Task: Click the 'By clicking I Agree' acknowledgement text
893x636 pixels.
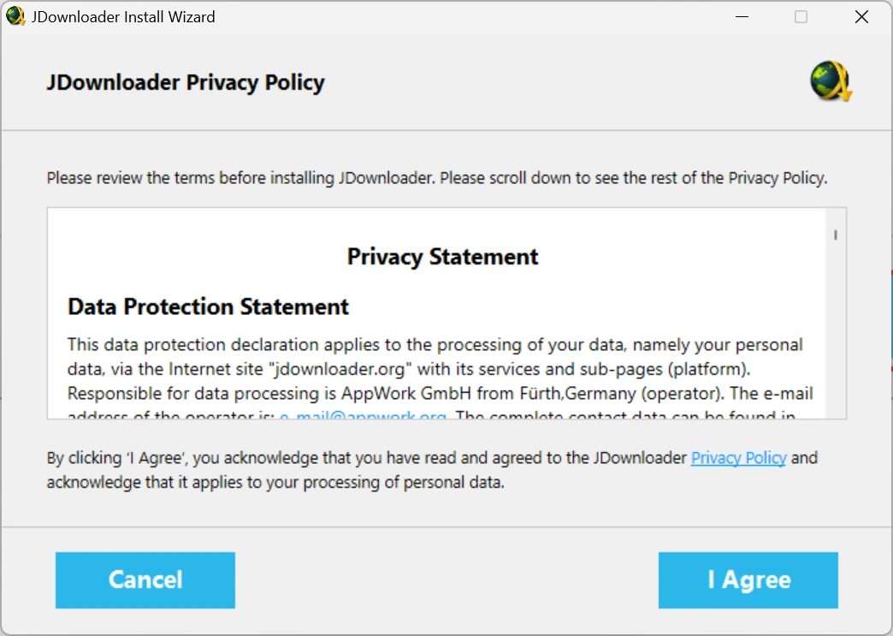Action: pos(432,470)
